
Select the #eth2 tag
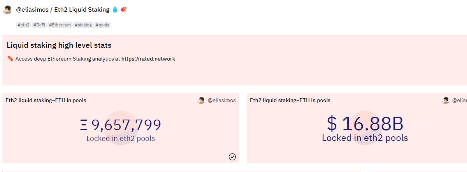tap(23, 25)
